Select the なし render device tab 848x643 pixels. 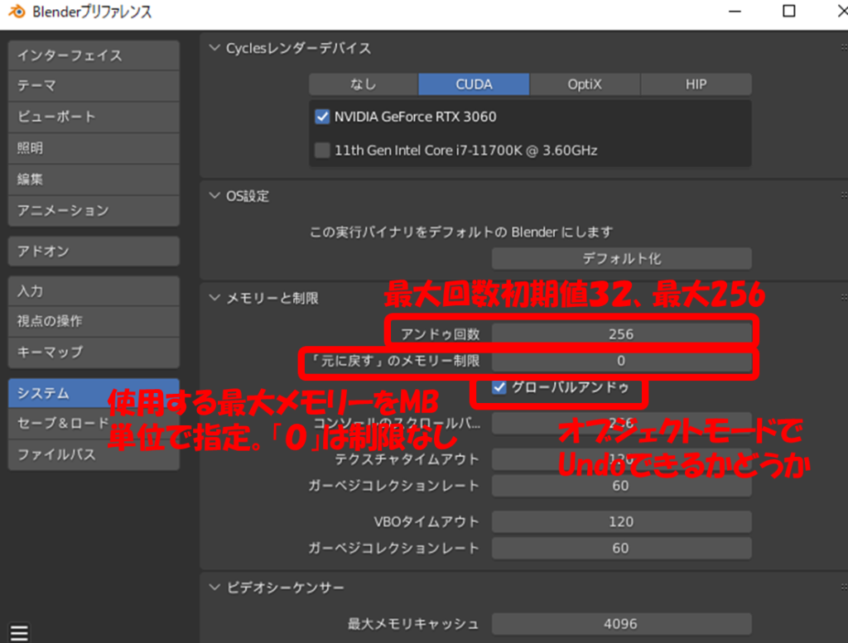pyautogui.click(x=364, y=84)
